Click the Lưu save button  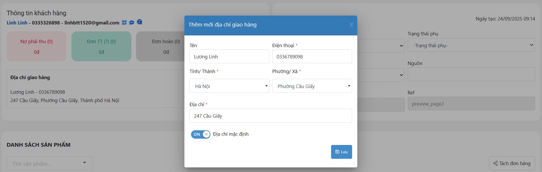click(x=341, y=152)
